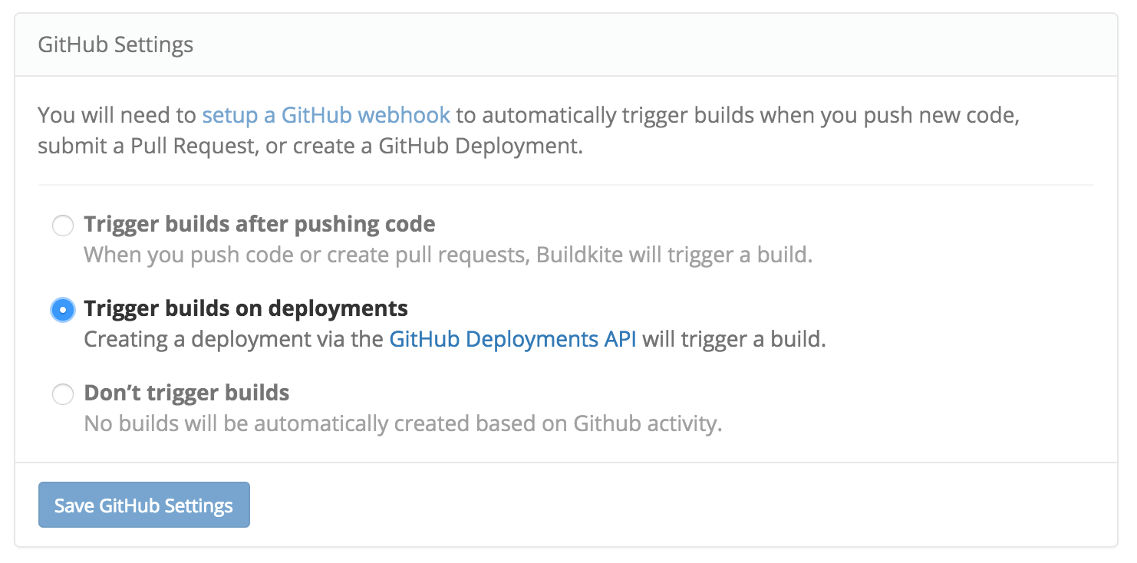
Task: Open the 'GitHub Deployments API' link
Action: tap(512, 338)
